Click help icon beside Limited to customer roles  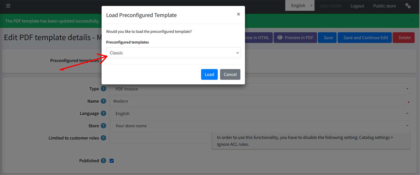[103, 138]
